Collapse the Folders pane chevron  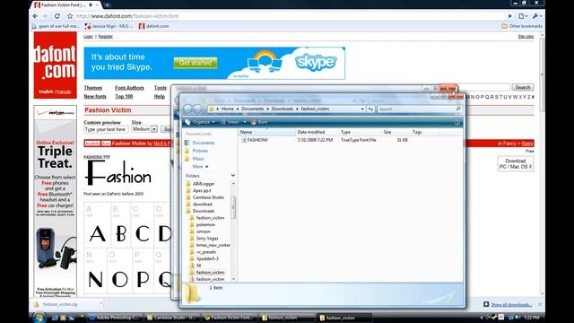233,176
